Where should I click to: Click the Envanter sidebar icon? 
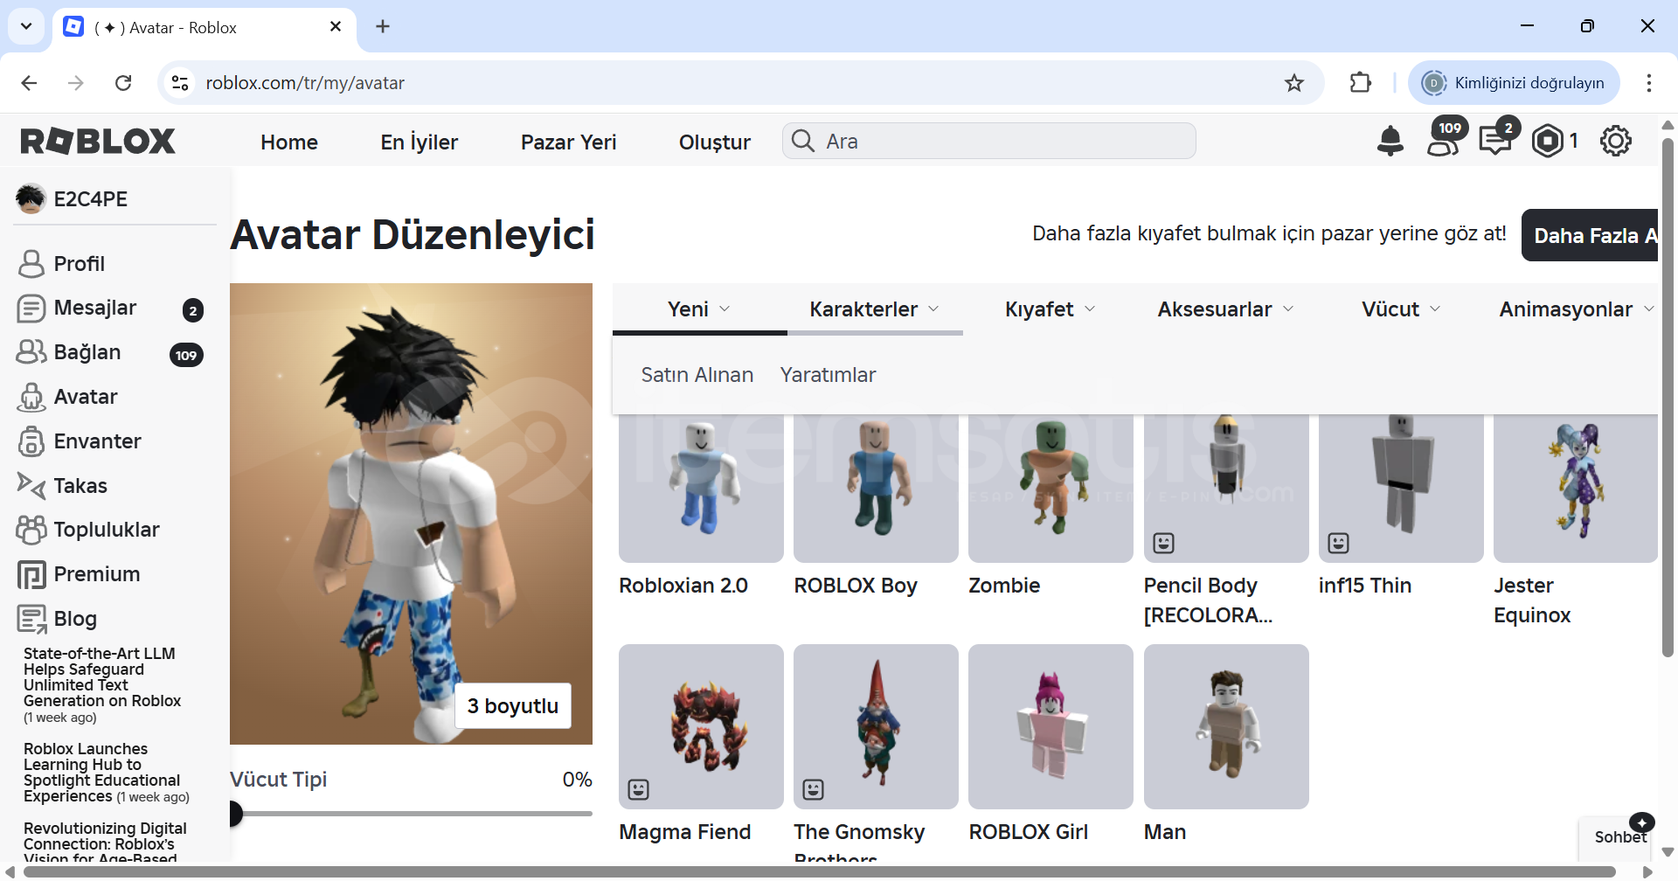pyautogui.click(x=31, y=441)
